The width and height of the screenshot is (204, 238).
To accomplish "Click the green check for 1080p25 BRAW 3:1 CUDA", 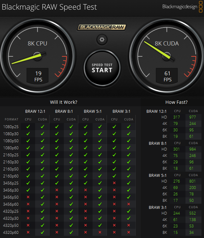I will pyautogui.click(x=129, y=127).
